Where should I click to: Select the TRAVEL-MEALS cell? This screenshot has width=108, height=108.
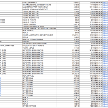(39, 48)
